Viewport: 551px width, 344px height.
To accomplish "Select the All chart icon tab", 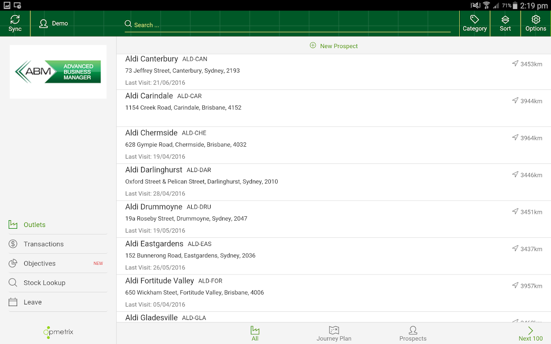I will coord(255,330).
